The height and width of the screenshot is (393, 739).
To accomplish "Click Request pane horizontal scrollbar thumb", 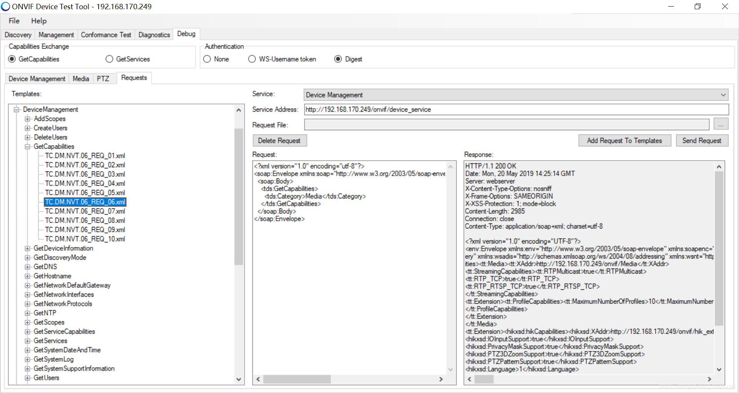I will click(x=296, y=379).
